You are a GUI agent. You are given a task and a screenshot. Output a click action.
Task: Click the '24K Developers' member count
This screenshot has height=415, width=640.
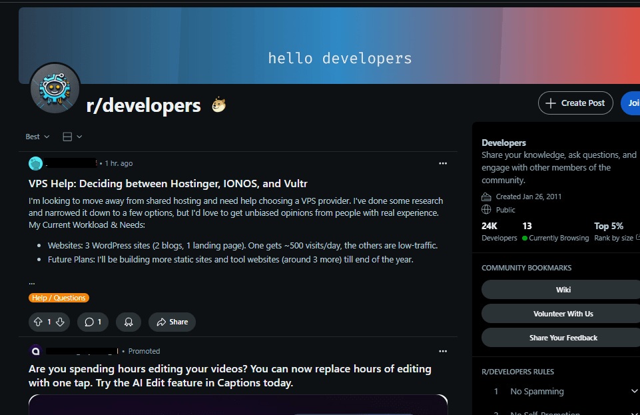[x=499, y=231]
